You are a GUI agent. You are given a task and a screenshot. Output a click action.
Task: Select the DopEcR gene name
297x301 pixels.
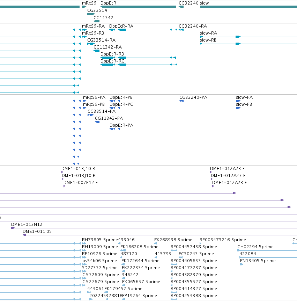pyautogui.click(x=108, y=3)
